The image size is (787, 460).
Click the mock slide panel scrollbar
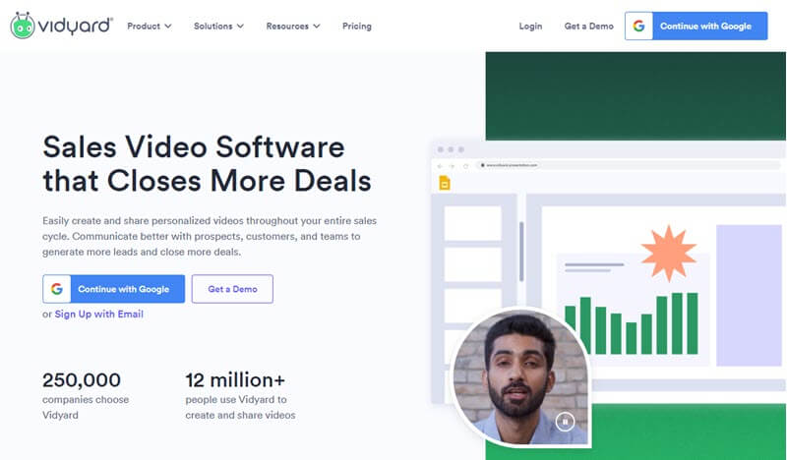[521, 251]
